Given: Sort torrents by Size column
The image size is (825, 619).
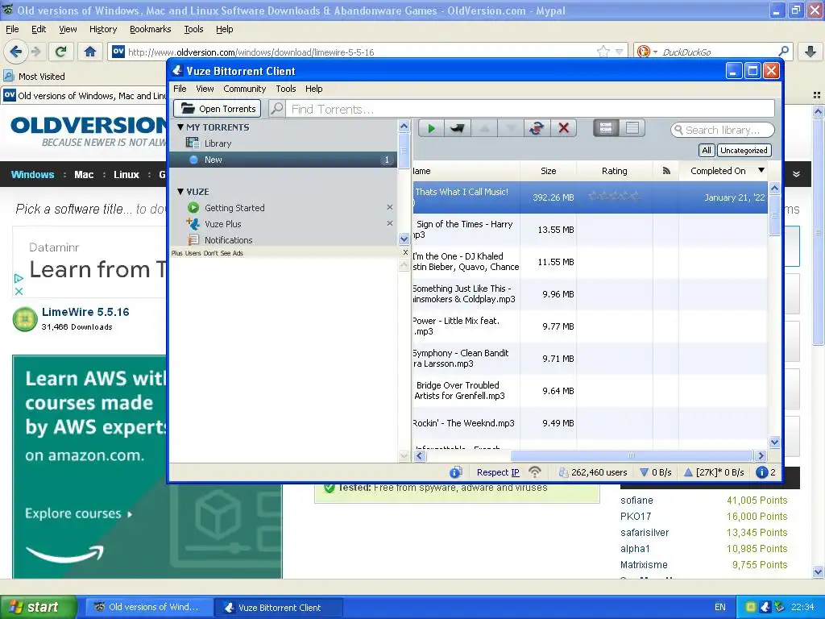Looking at the screenshot, I should click(x=548, y=171).
